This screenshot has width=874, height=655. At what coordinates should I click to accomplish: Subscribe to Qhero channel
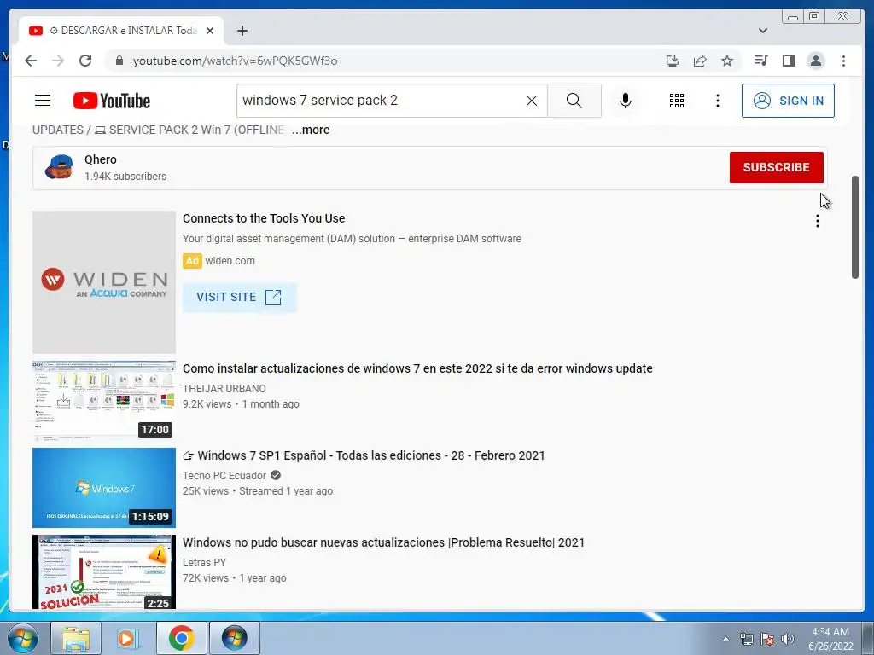click(x=776, y=167)
